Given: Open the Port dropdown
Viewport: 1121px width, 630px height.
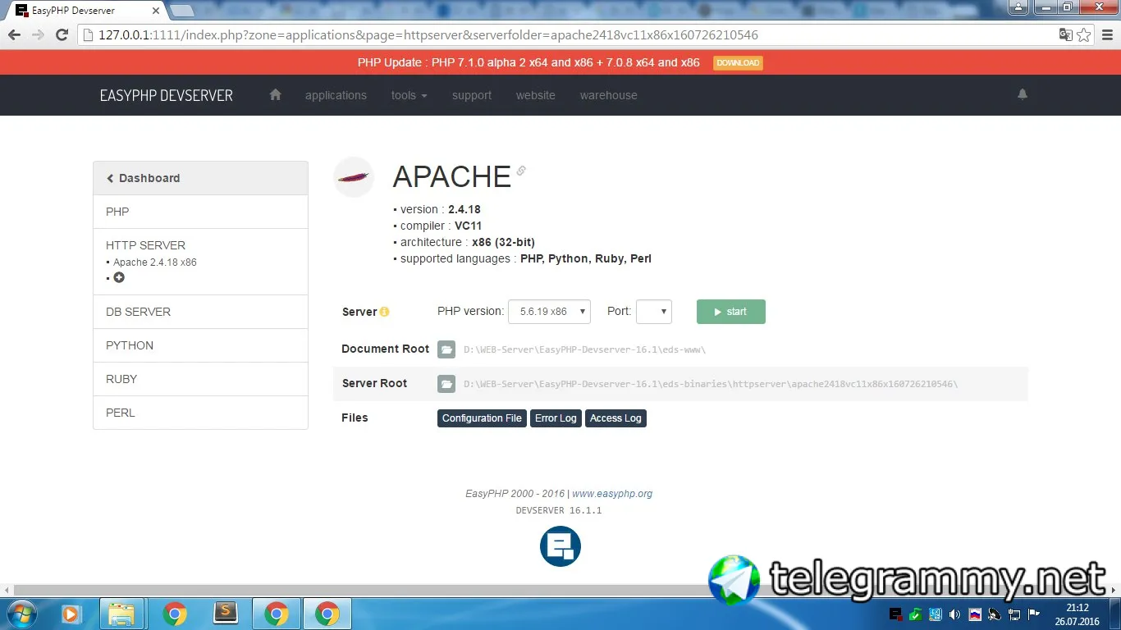Looking at the screenshot, I should coord(654,312).
